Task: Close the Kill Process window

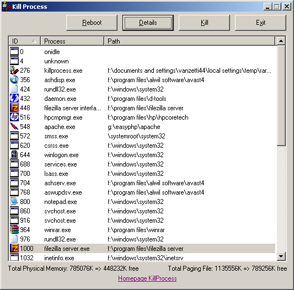Action: pos(287,7)
